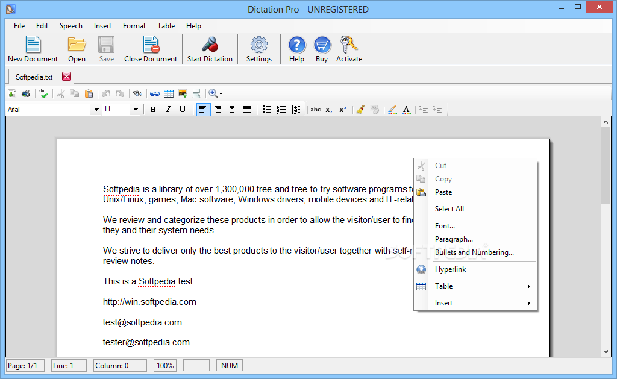
Task: Open the Table menu in menu bar
Action: click(166, 25)
